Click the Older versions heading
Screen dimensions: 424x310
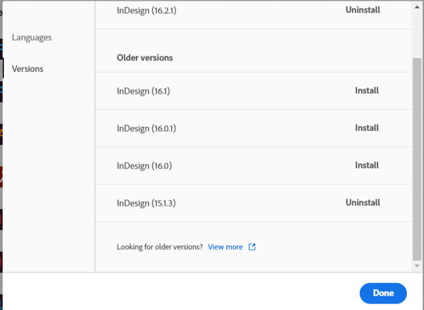pos(144,58)
